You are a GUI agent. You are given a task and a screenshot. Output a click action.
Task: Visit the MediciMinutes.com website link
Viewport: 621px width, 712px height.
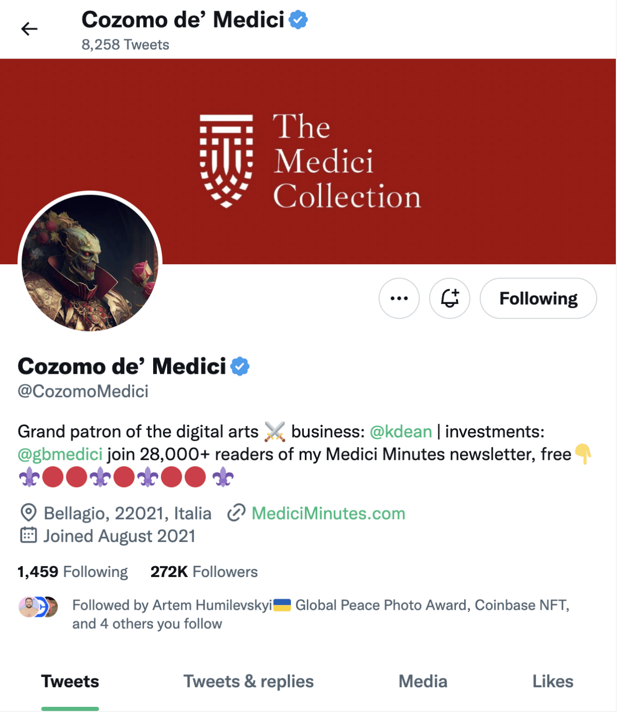coord(328,513)
